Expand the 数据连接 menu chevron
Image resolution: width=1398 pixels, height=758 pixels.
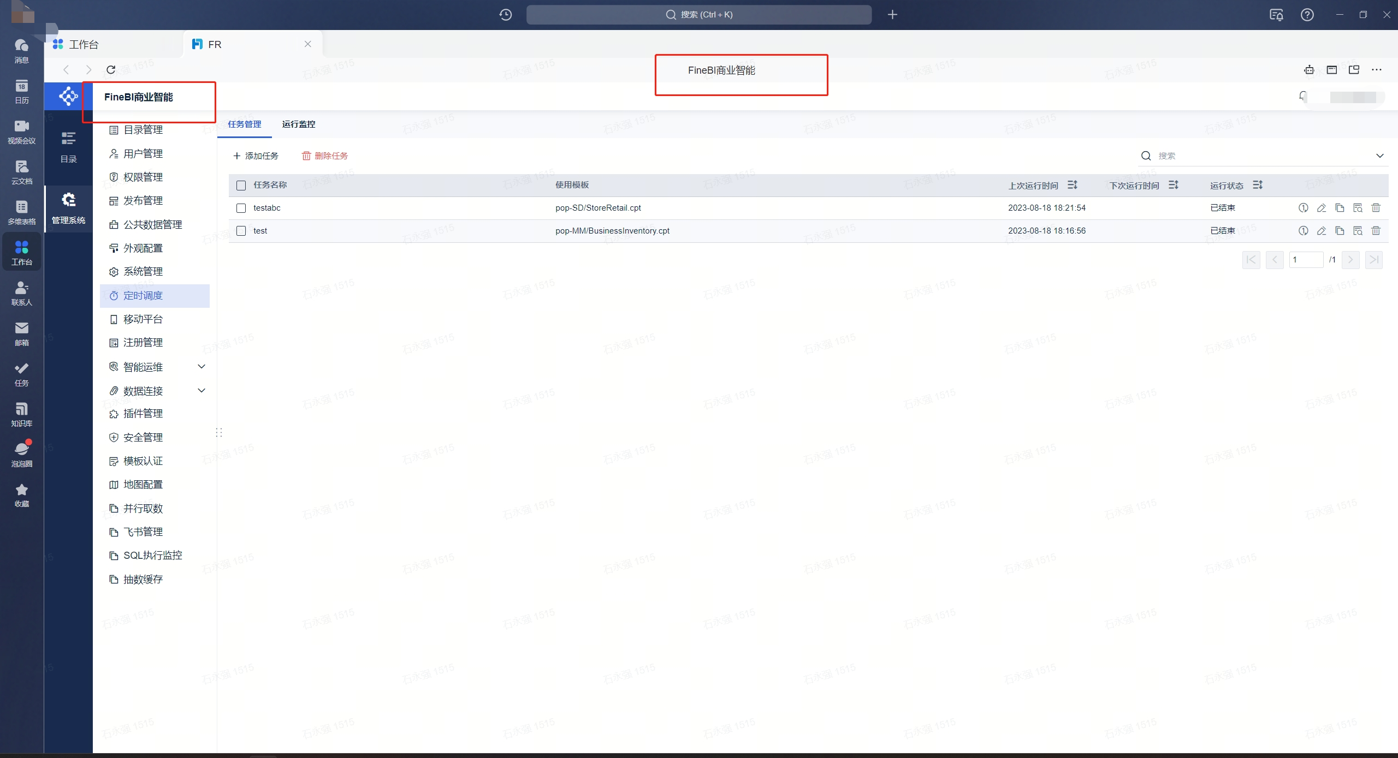point(201,391)
